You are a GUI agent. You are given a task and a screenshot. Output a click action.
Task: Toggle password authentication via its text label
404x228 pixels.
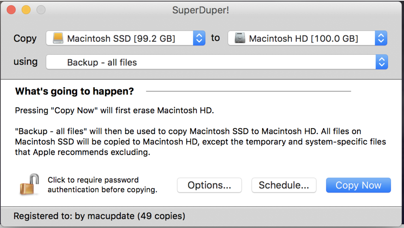102,185
